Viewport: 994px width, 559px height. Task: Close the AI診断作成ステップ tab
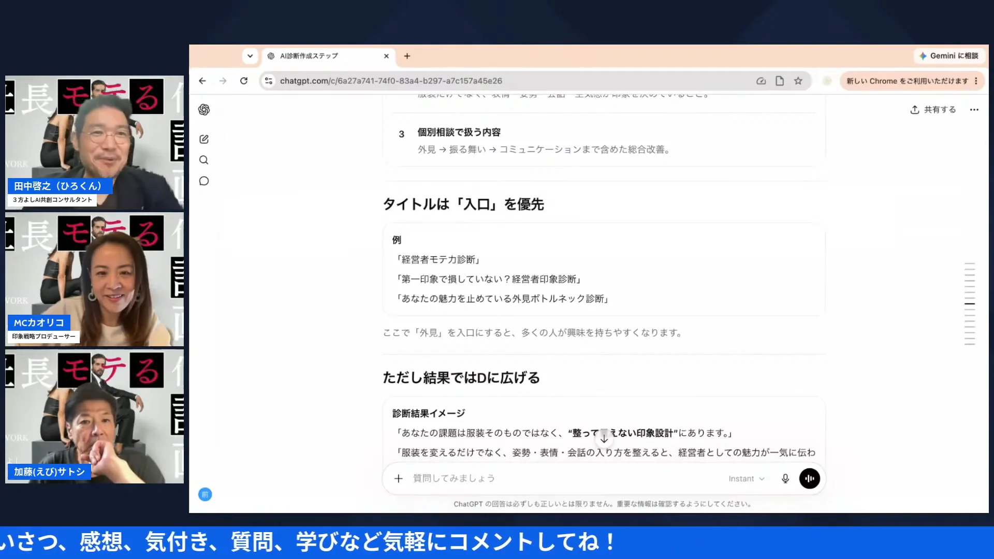click(x=386, y=56)
